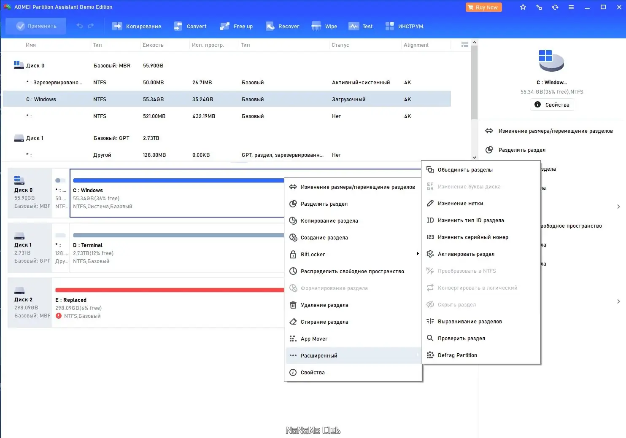Expand the BitLocker submenu arrow
The image size is (626, 438).
418,254
